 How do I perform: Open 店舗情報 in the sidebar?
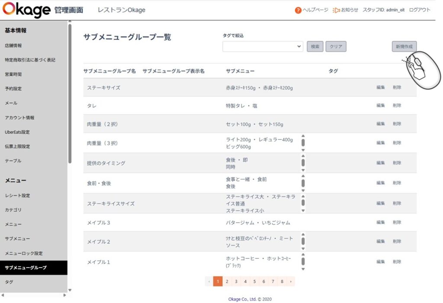coord(13,45)
